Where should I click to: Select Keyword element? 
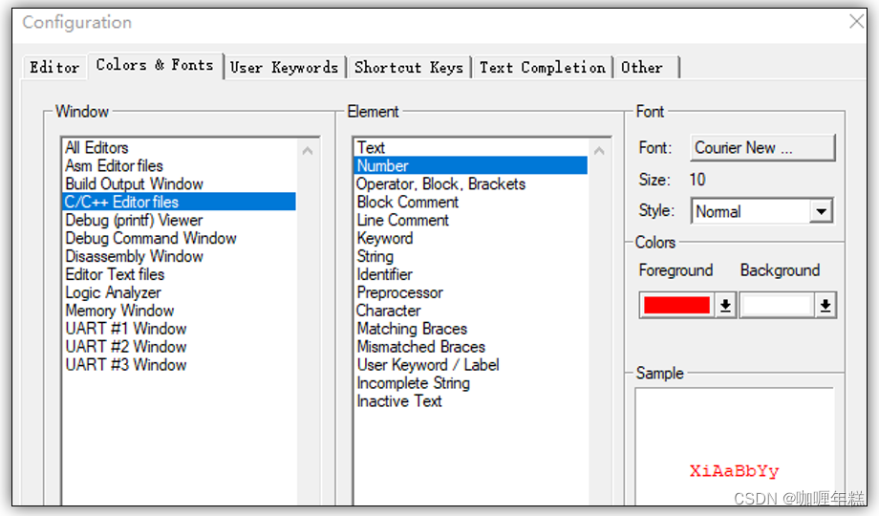click(x=471, y=238)
